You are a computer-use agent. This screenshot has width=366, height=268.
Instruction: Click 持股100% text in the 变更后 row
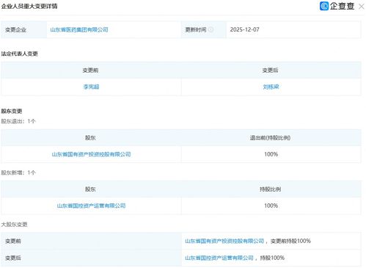[272, 258]
